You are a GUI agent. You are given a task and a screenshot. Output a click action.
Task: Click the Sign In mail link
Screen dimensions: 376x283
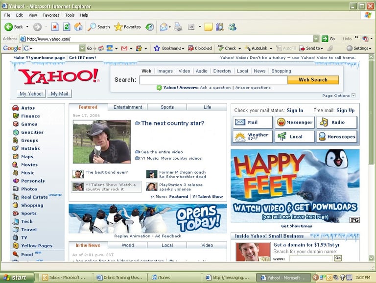pos(295,110)
